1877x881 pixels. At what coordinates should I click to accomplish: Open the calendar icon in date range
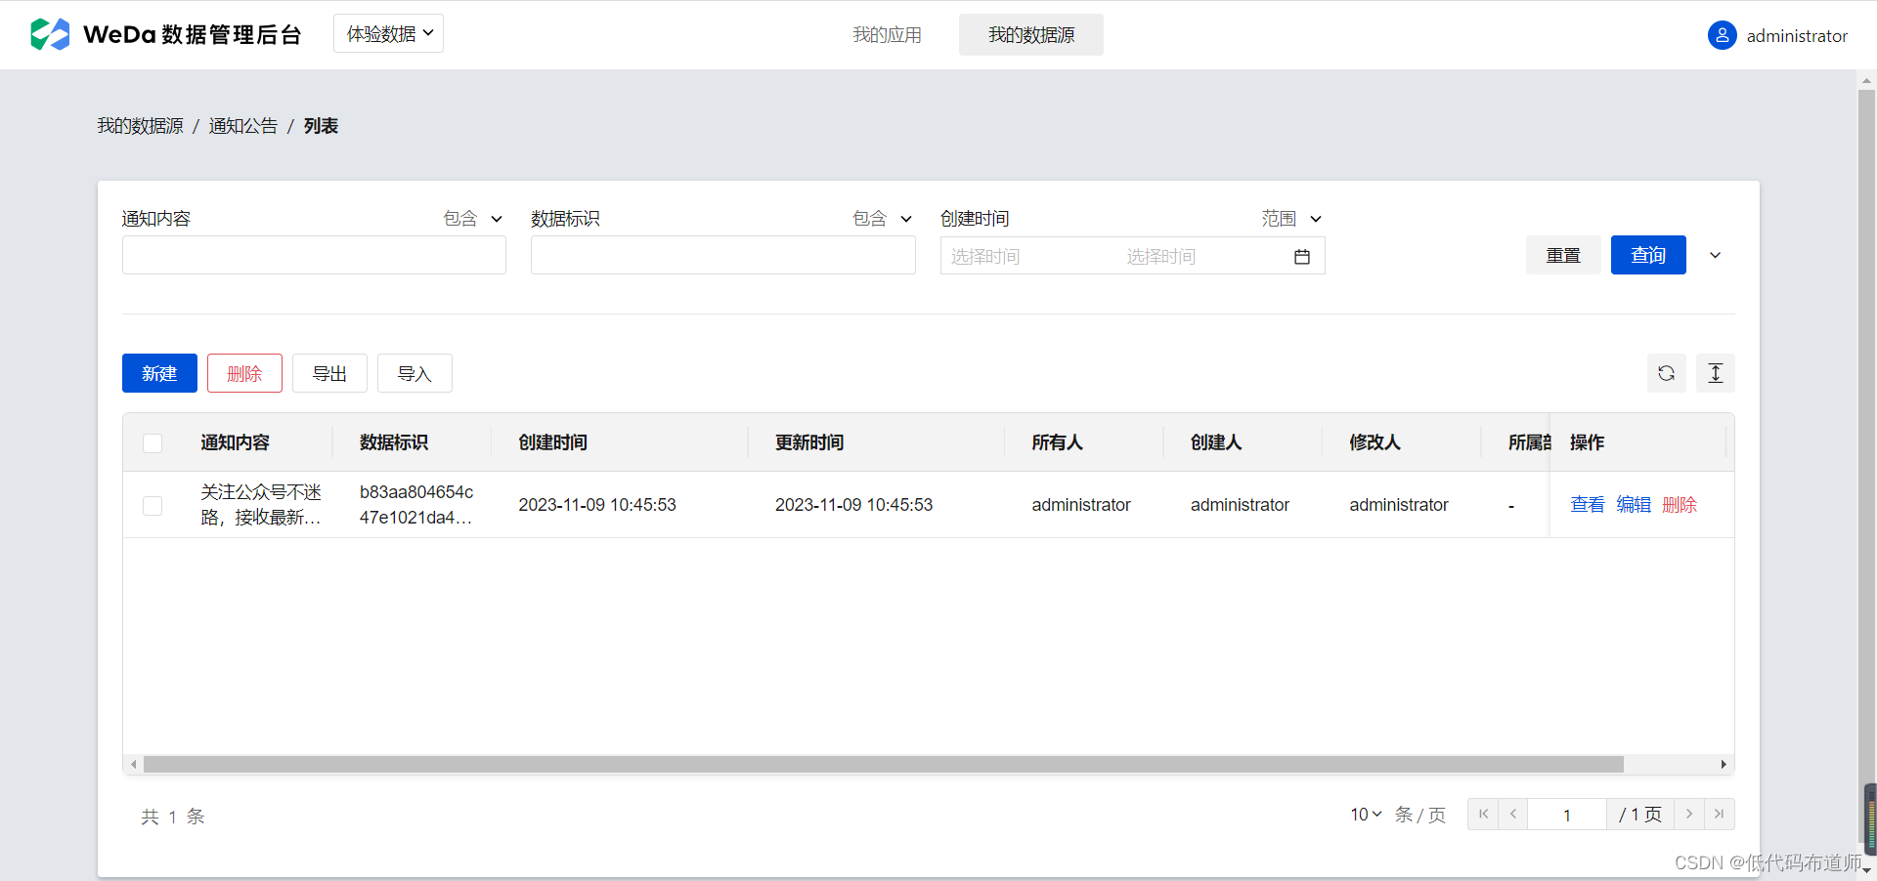(1302, 257)
